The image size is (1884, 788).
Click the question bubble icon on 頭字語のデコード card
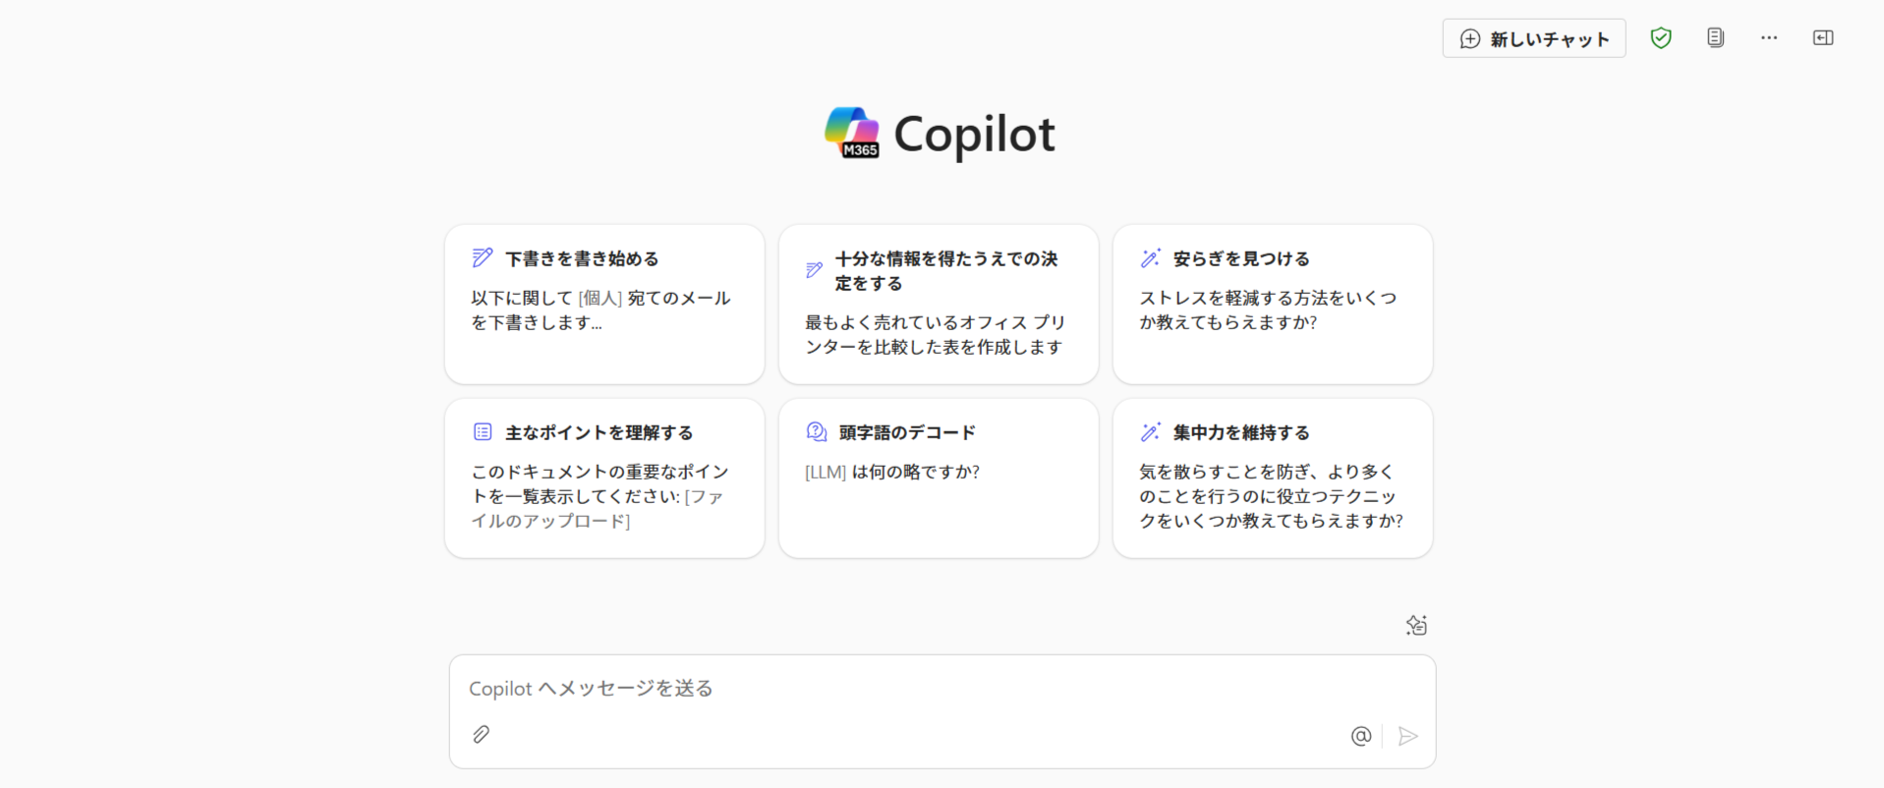click(815, 431)
